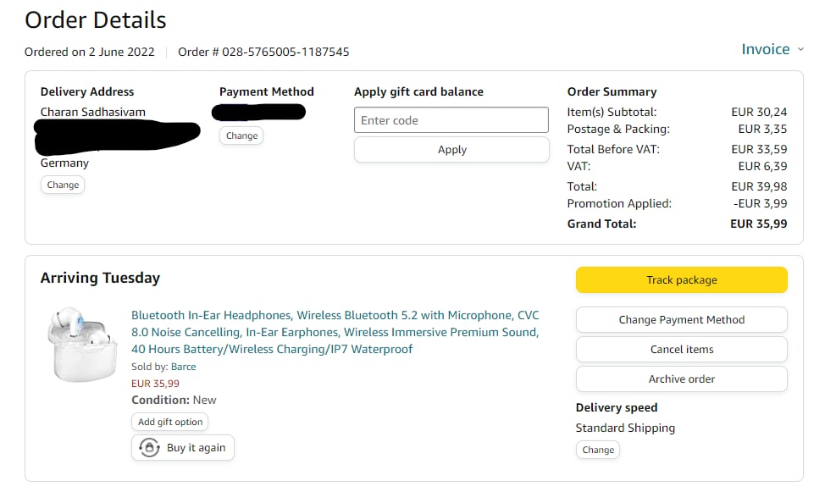Apply the gift card balance
Viewport: 825px width, 503px height.
(x=451, y=150)
